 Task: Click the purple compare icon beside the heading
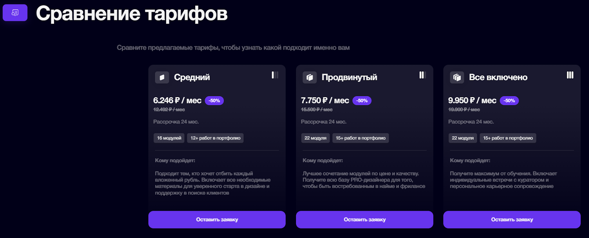tap(15, 13)
